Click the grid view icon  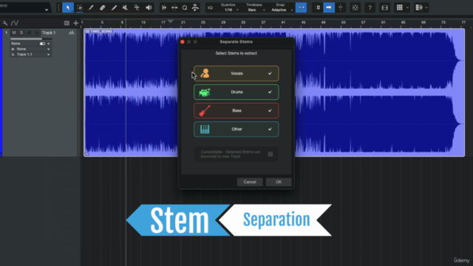pyautogui.click(x=399, y=7)
